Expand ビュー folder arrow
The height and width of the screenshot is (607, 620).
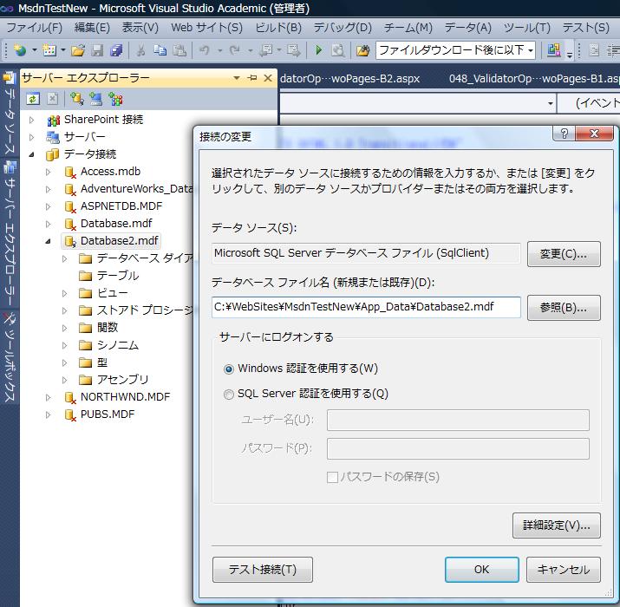point(65,293)
